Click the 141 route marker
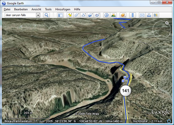174x125 pixels. [x=125, y=90]
